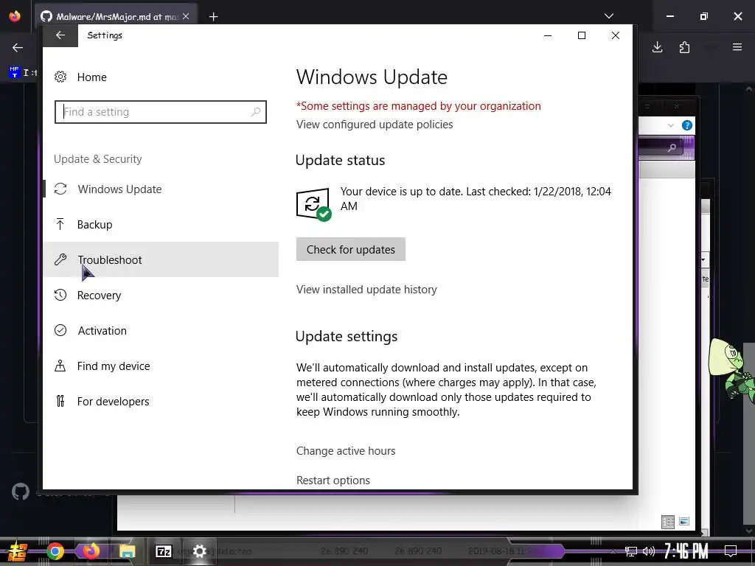
Task: Click the Backup up-arrow icon
Action: pyautogui.click(x=60, y=224)
